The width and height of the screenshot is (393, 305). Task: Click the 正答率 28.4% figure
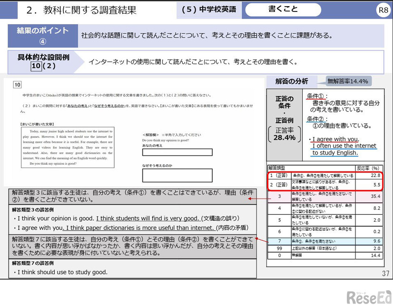(285, 134)
